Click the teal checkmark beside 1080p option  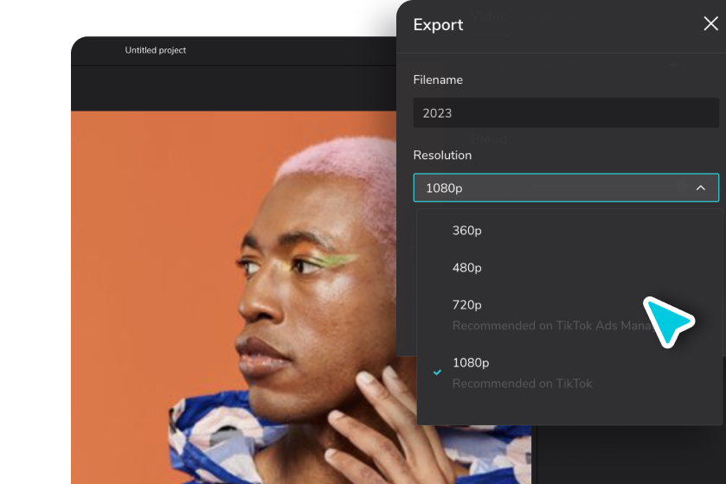pyautogui.click(x=438, y=373)
